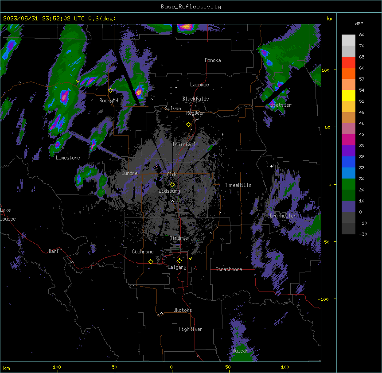Image resolution: width=382 pixels, height=373 pixels.
Task: Pick the magenta 42-39 dBZ legend swatch
Action: 348,140
